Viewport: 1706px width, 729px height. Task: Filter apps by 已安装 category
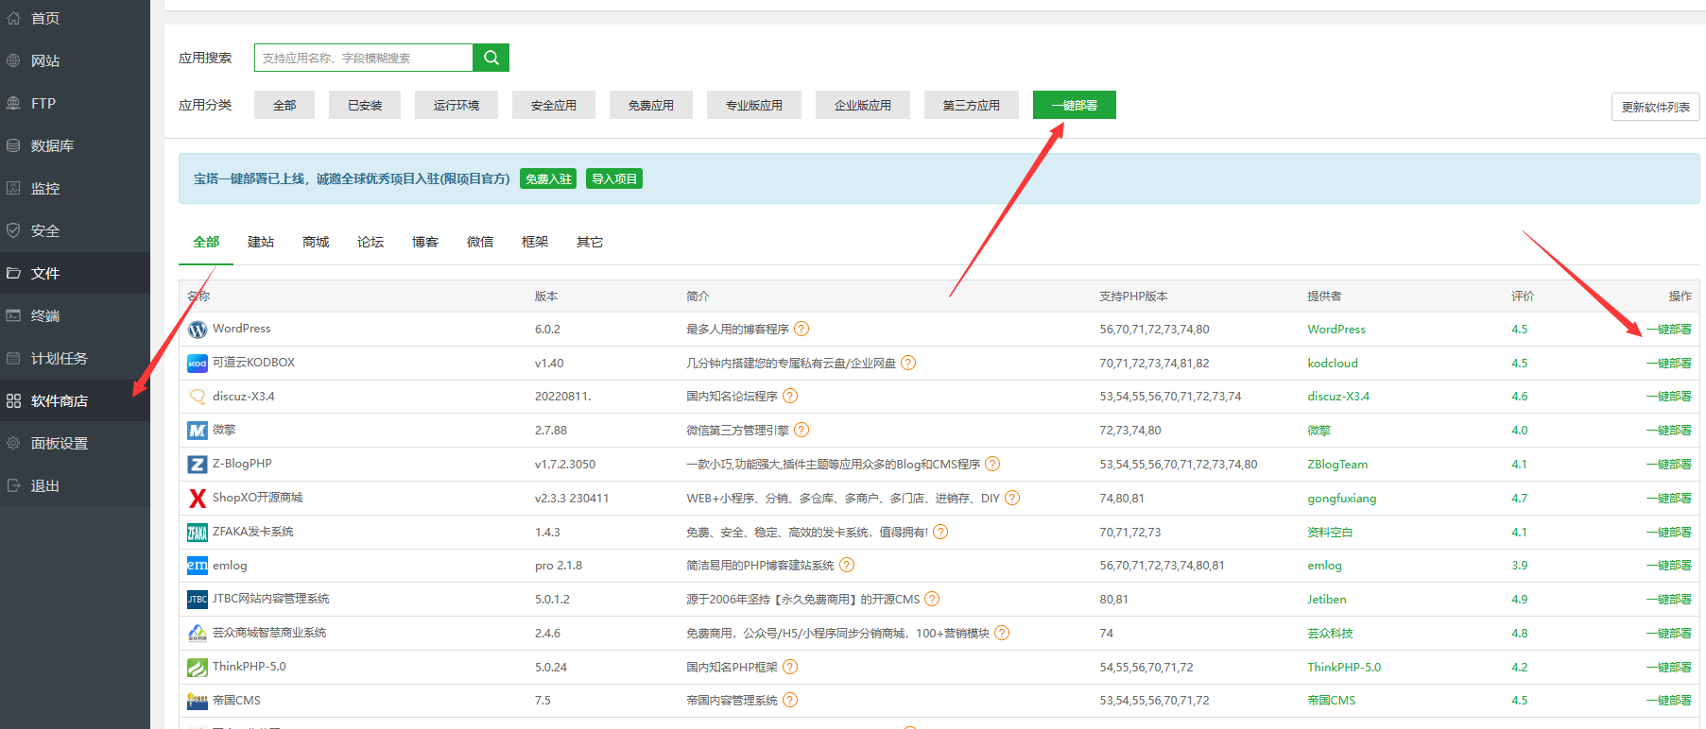pos(365,105)
